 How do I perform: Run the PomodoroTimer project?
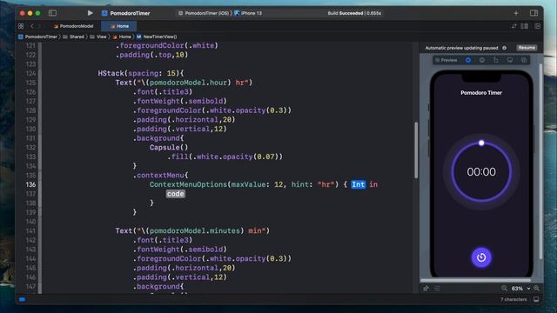click(90, 13)
